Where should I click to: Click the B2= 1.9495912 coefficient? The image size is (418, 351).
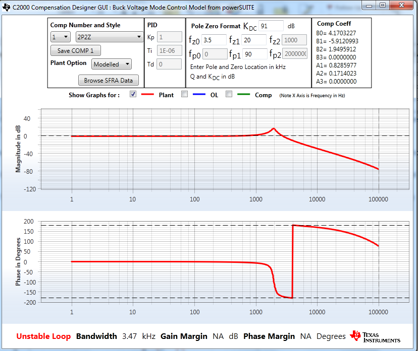click(x=336, y=49)
